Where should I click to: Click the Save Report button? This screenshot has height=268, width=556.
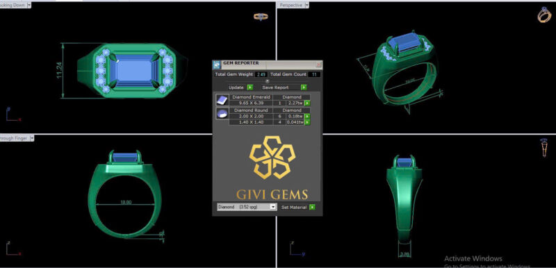(x=275, y=87)
